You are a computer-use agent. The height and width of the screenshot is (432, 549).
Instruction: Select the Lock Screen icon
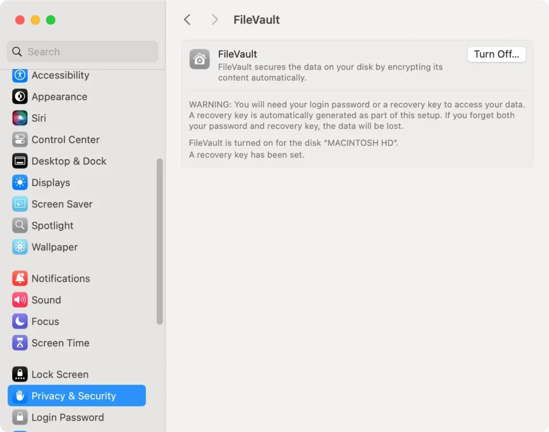20,374
